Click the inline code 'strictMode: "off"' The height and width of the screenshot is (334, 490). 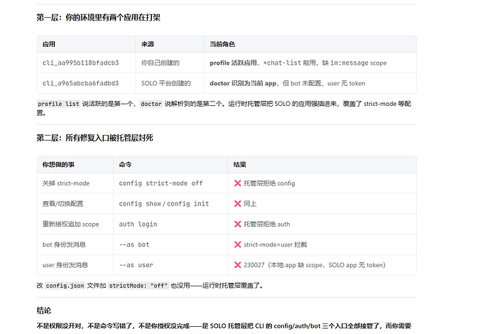[138, 286]
